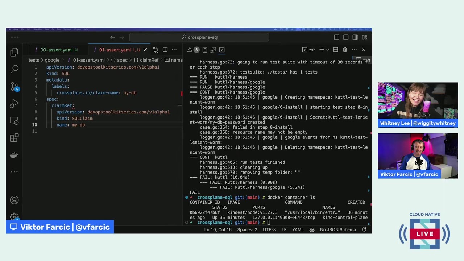
Task: Open Customize Layout icon
Action: pos(365,37)
